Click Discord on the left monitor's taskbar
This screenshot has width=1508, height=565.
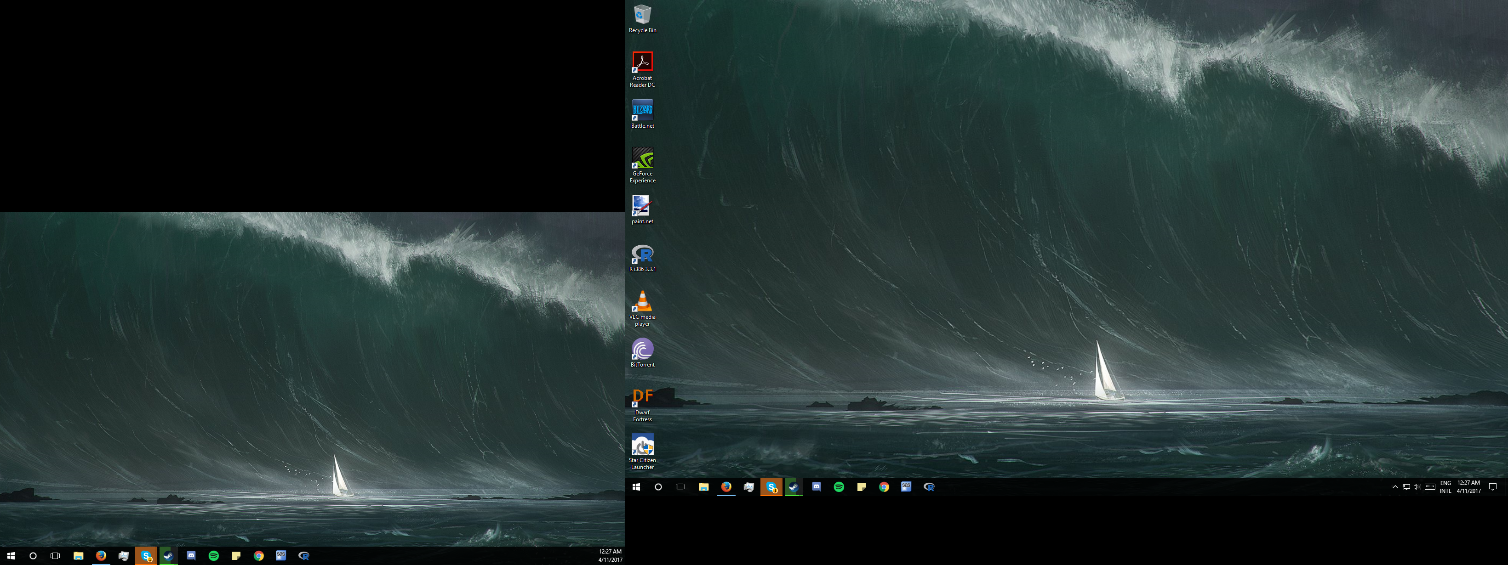pyautogui.click(x=191, y=556)
